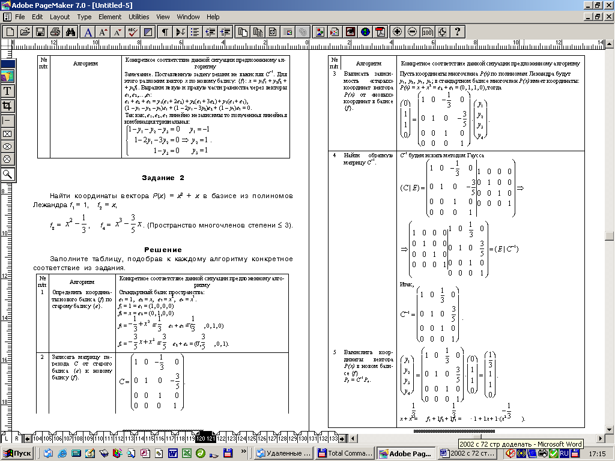The image size is (615, 461).
Task: Click the Increase font size icon
Action: [103, 32]
